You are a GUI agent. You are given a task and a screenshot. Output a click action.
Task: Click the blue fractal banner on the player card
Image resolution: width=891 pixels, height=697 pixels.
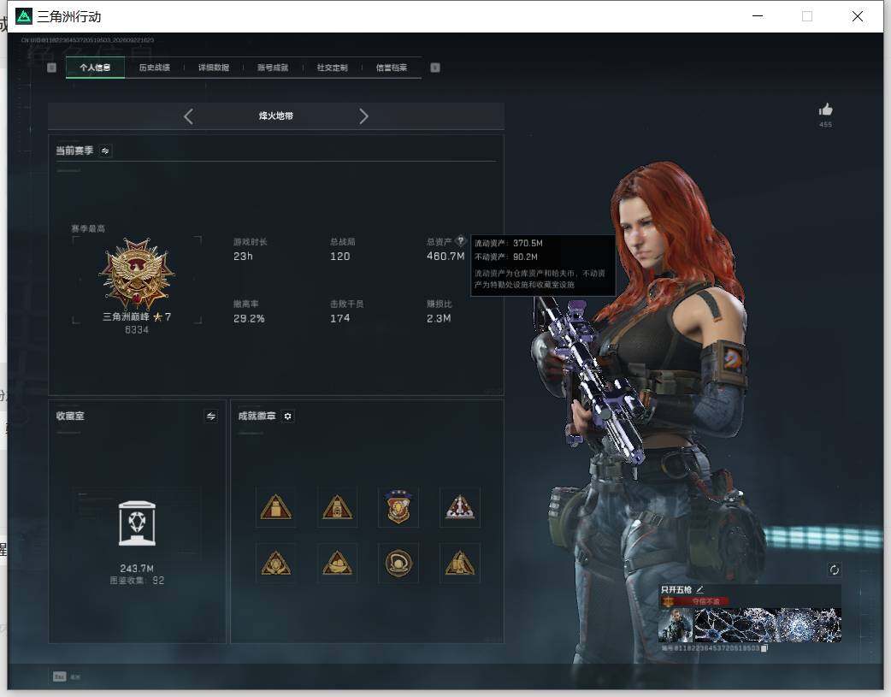(x=768, y=625)
